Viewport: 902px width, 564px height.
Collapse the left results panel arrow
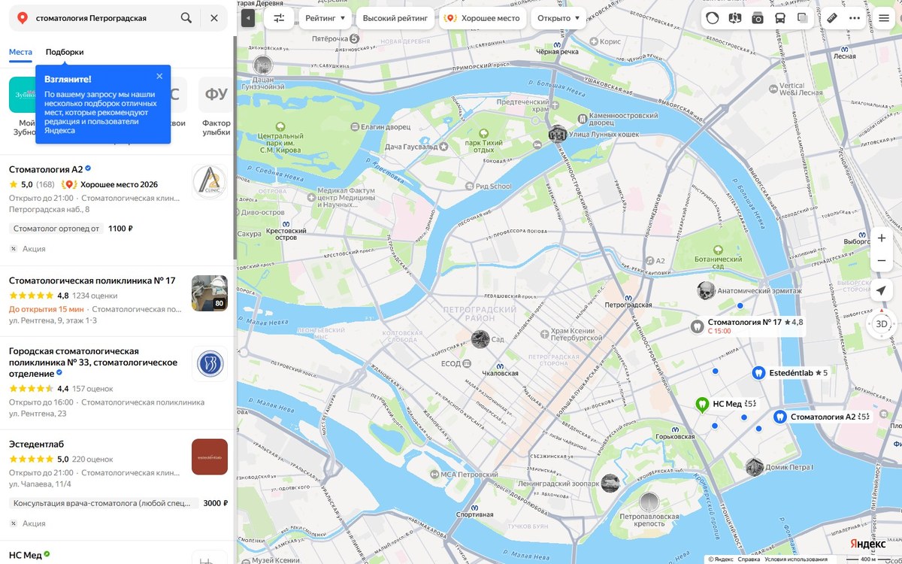[248, 18]
